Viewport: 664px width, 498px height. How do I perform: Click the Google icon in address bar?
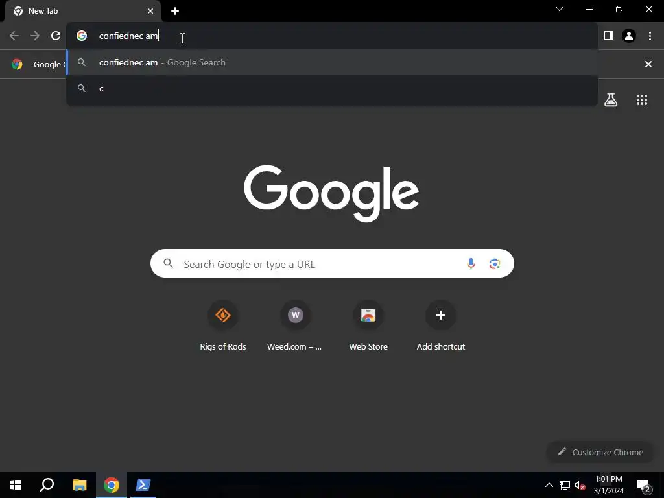[82, 36]
